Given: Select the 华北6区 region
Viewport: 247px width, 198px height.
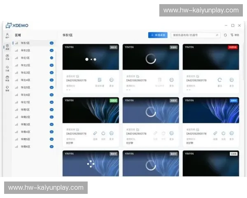Looking at the screenshot, I should tap(34, 95).
